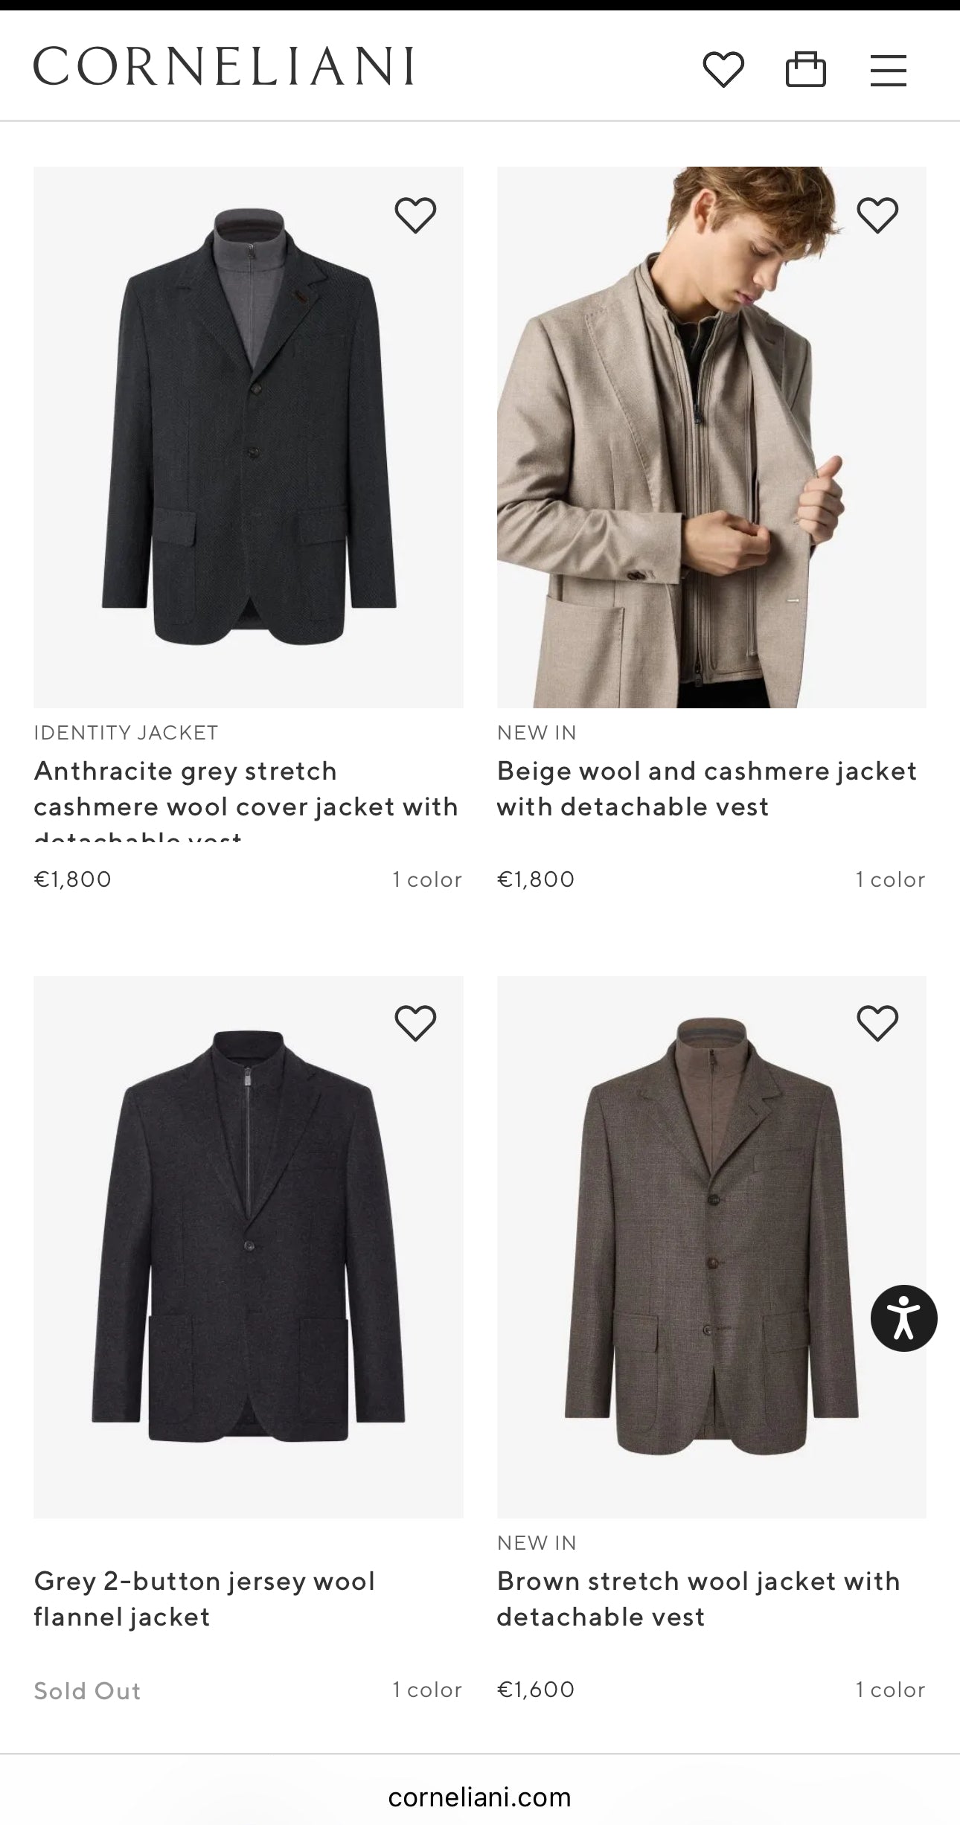Image resolution: width=960 pixels, height=1825 pixels.
Task: Favorite the Anthracite grey cover jacket
Action: pyautogui.click(x=415, y=215)
